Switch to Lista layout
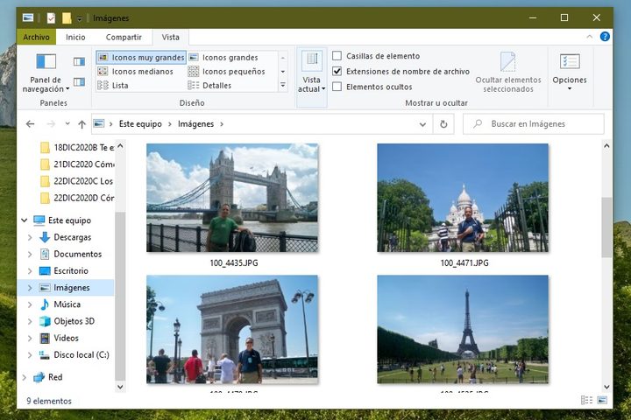Viewport: 631px width, 420px height. coord(113,85)
